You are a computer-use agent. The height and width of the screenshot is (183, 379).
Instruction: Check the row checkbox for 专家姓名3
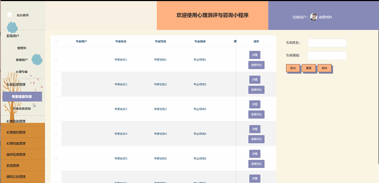(56, 109)
